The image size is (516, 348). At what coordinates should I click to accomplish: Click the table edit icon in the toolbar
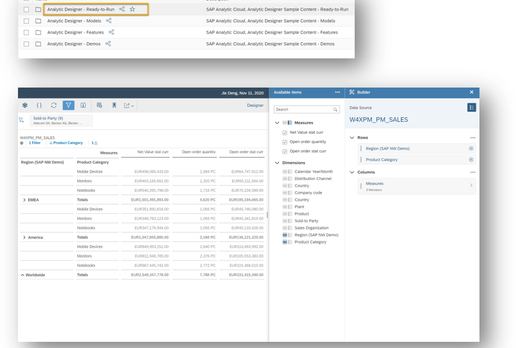tap(99, 105)
